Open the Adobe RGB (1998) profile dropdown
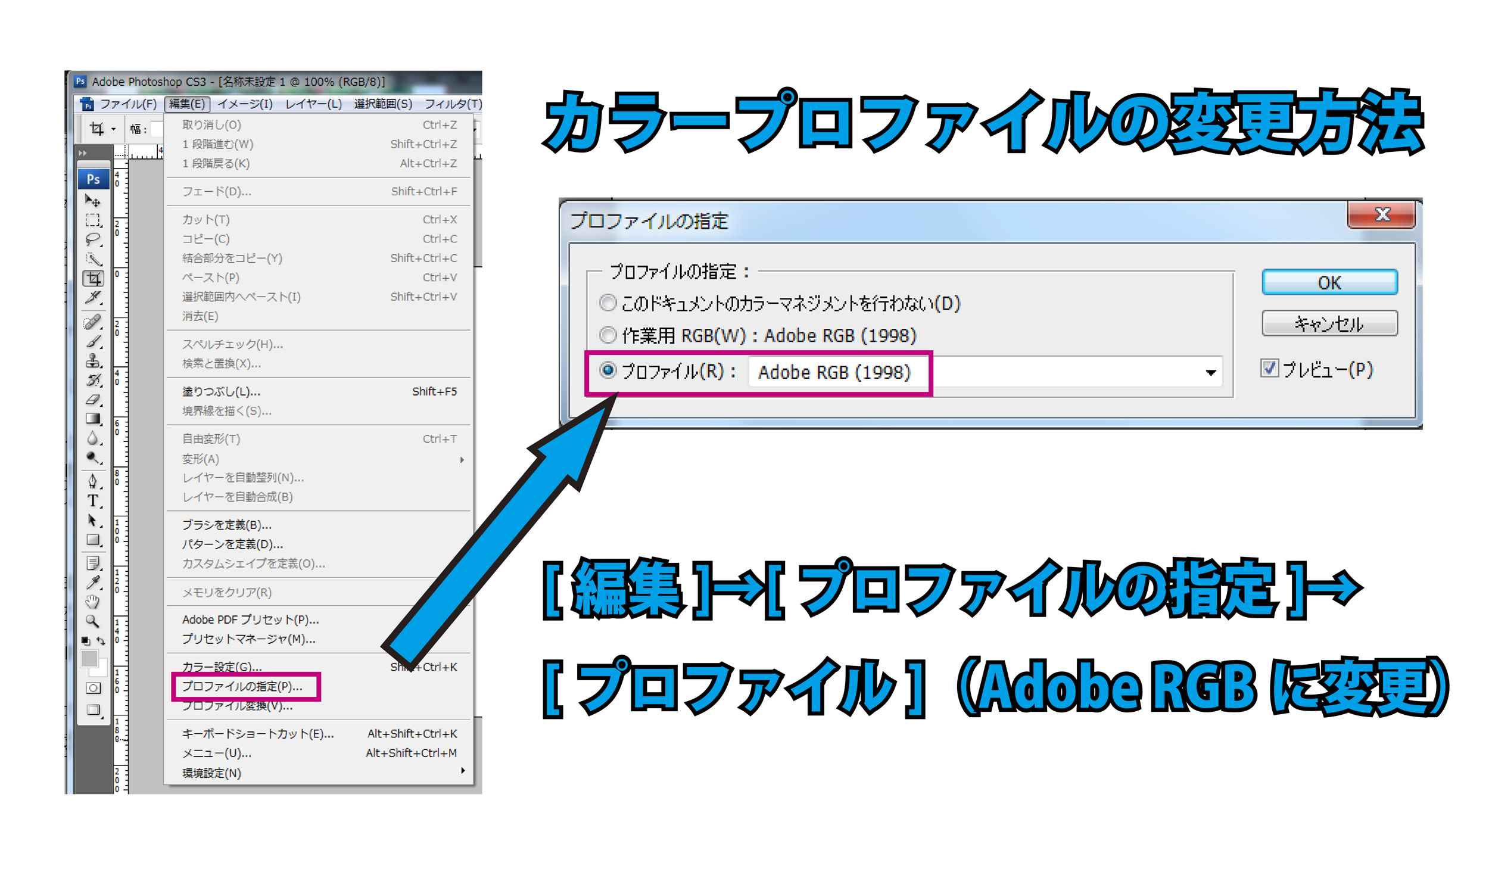Image resolution: width=1489 pixels, height=875 pixels. (1210, 373)
